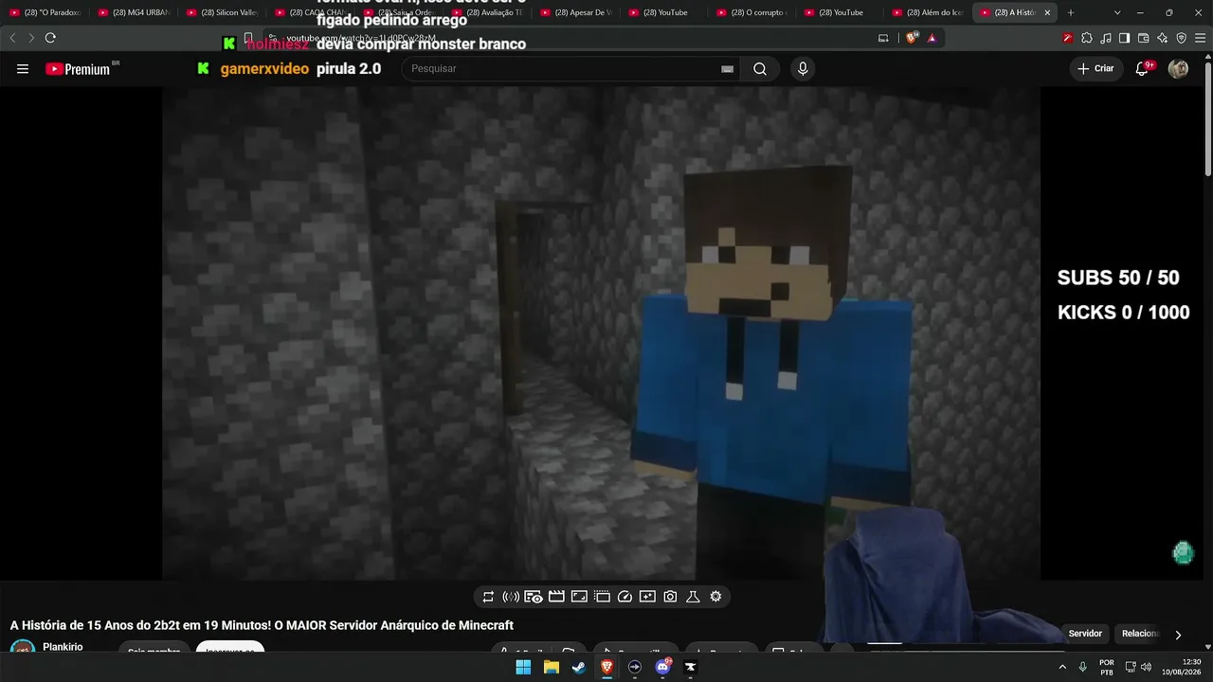Open the on-screen keyboard in search box
The height and width of the screenshot is (682, 1213).
[x=727, y=69]
